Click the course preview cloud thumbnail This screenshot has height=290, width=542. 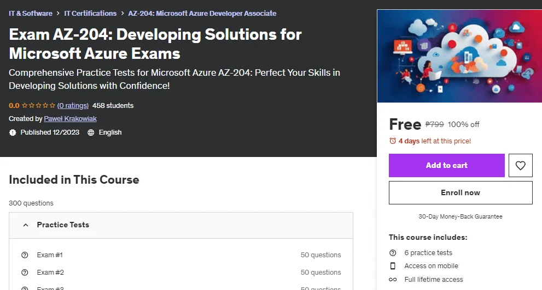coord(459,56)
